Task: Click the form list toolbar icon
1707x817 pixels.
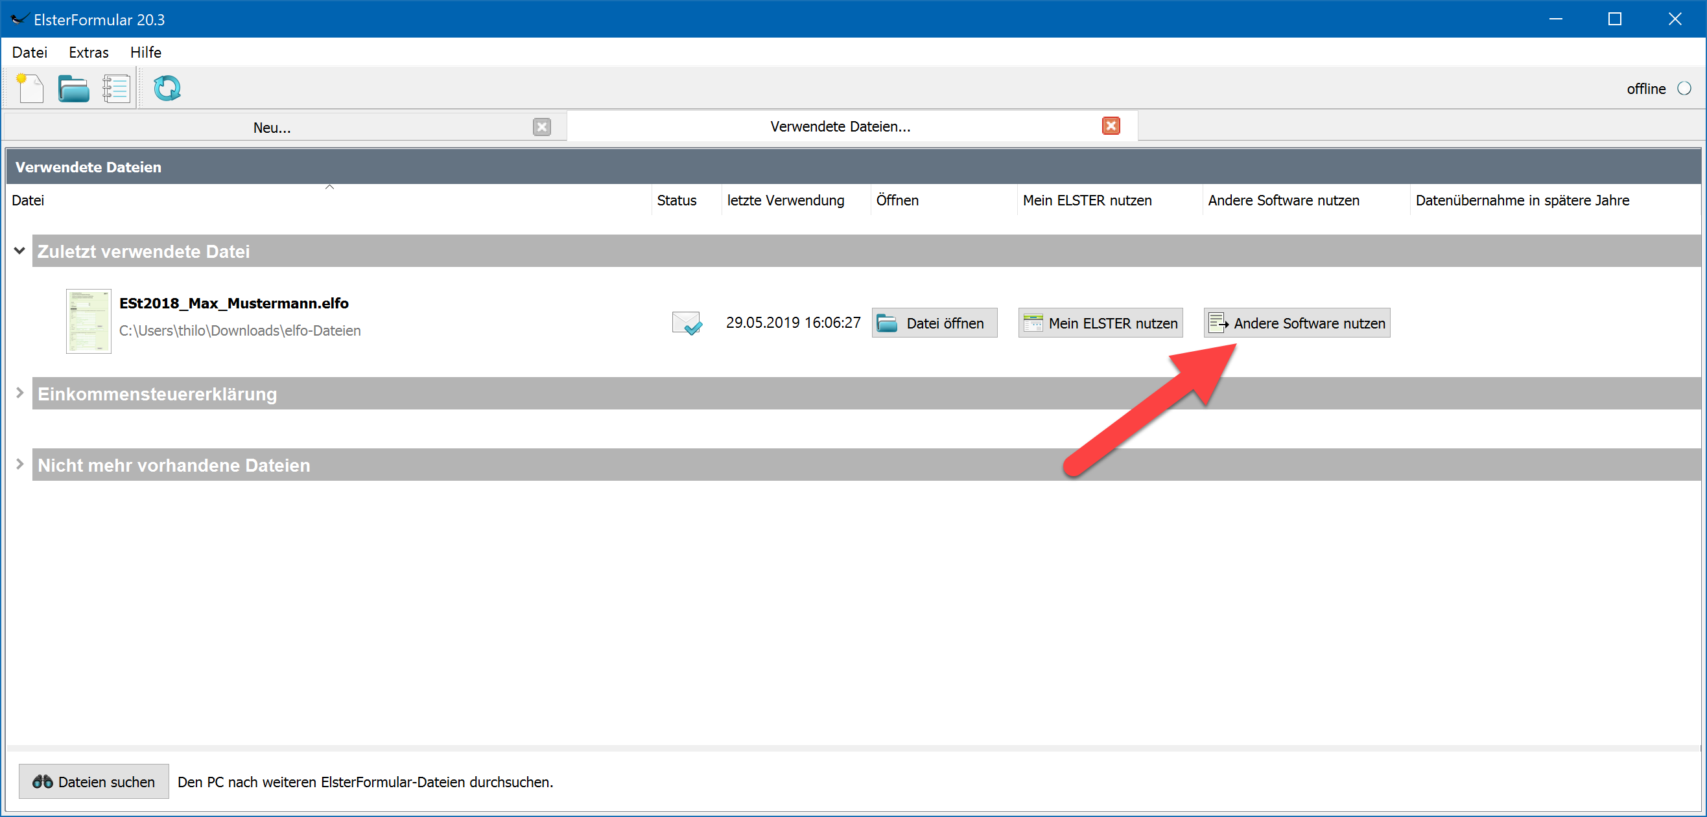Action: coord(116,88)
